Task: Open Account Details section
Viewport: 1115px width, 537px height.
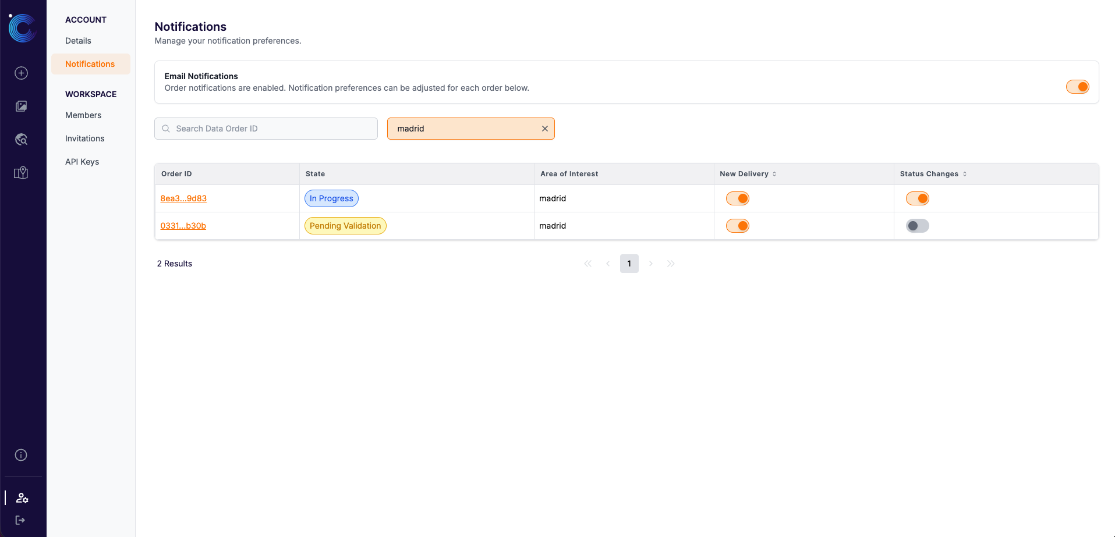Action: pos(78,41)
